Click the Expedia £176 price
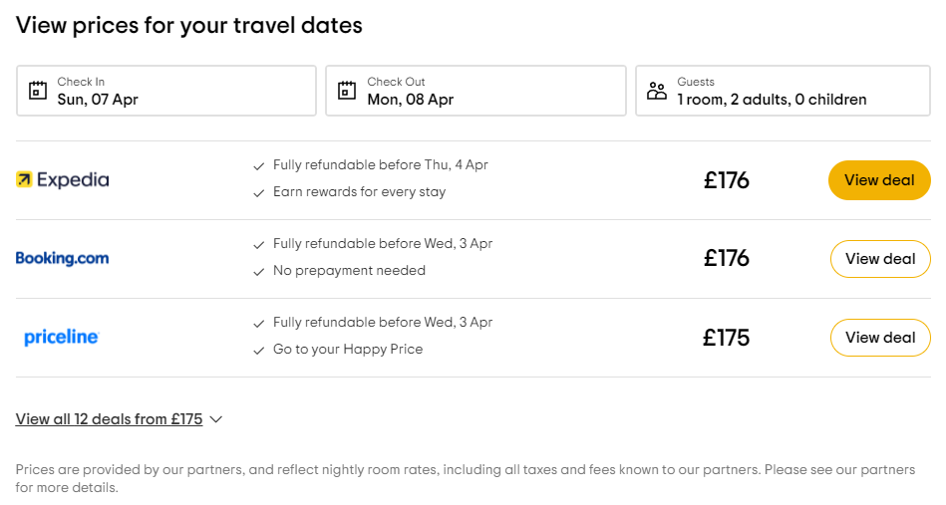 coord(726,180)
